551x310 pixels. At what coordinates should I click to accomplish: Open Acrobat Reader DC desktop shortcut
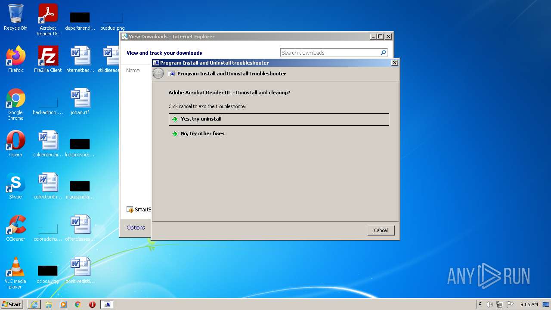[48, 20]
